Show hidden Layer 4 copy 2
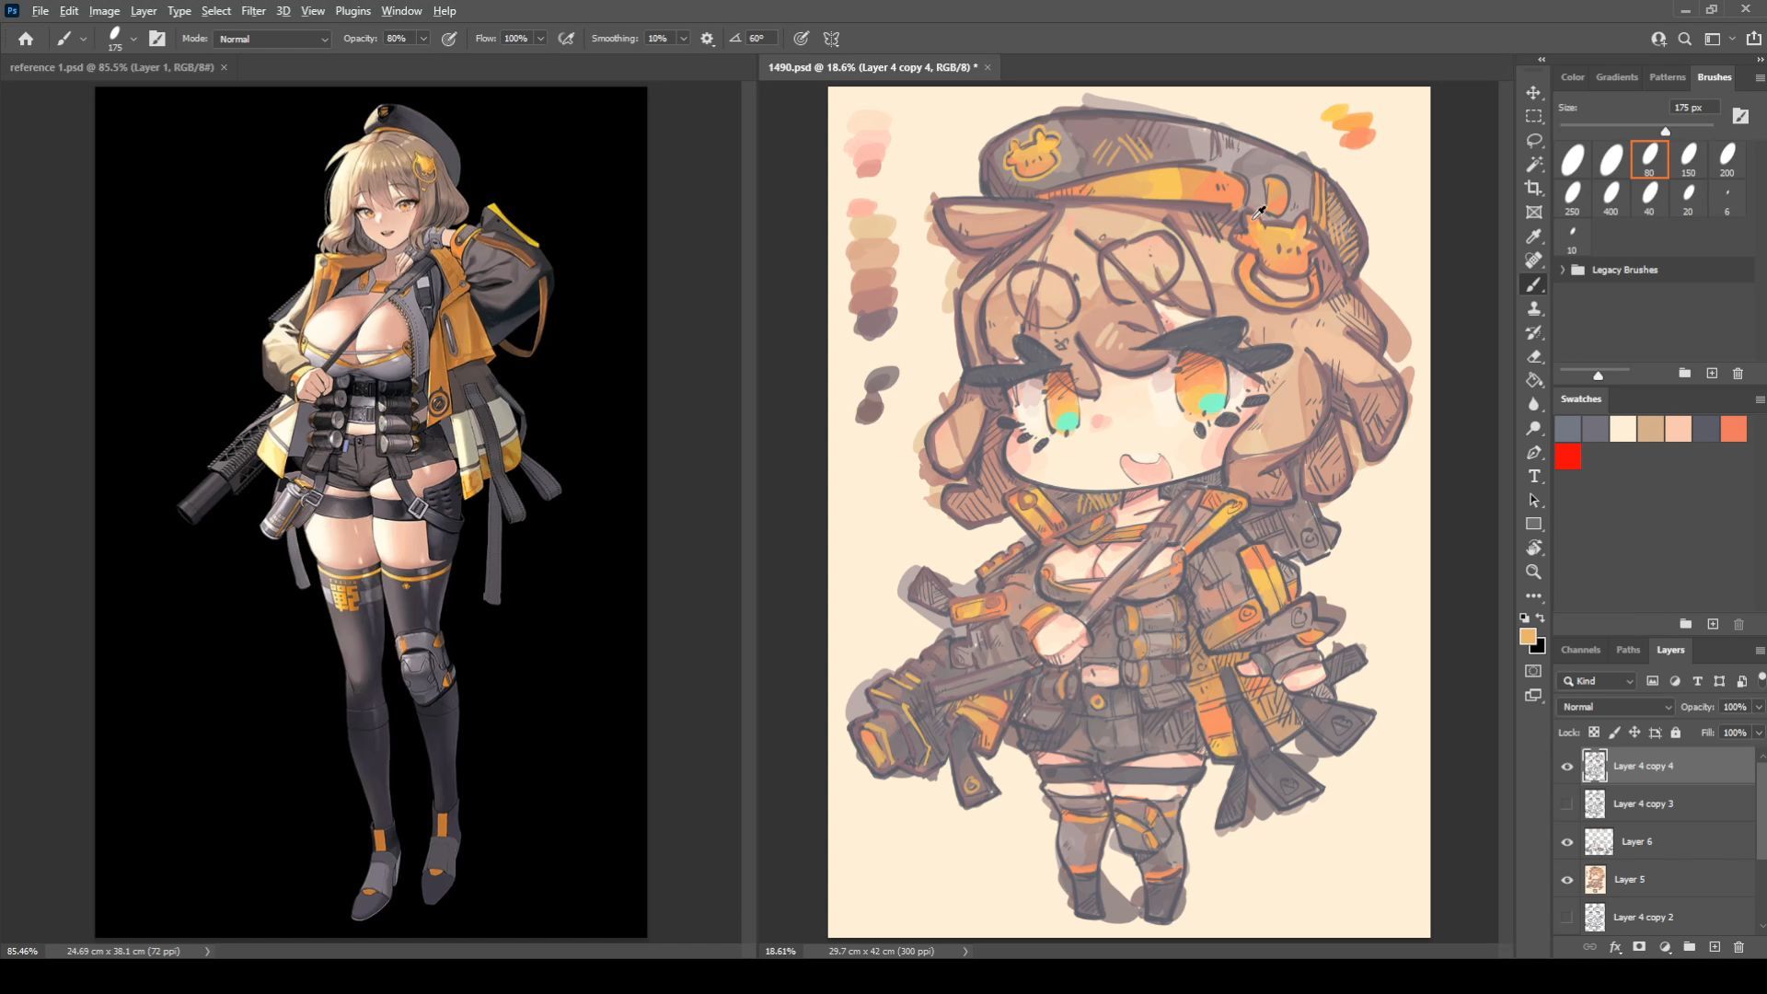The image size is (1767, 994). (1566, 917)
